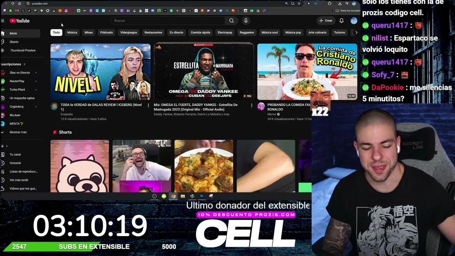Filter the feed by Videojuegos
455x256 pixels.
(129, 32)
